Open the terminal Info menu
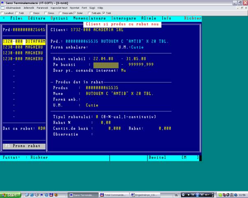 pos(166,18)
